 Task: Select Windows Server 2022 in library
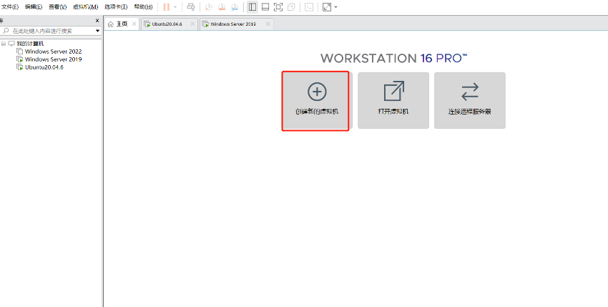tap(54, 52)
